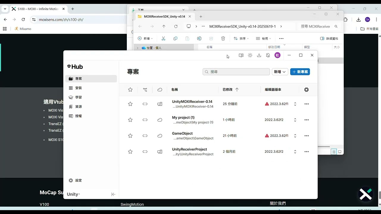
Task: Open the purple account avatar in Unity Hub
Action: pos(277,55)
